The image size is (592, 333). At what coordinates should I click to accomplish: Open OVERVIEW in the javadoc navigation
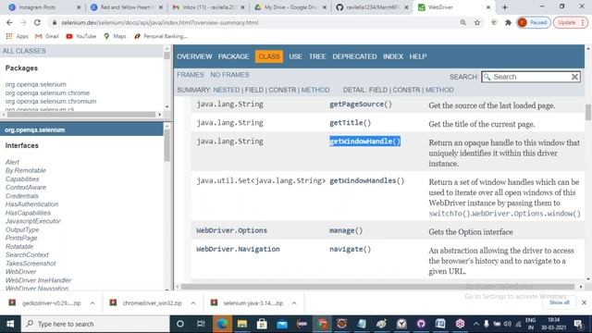[x=194, y=56]
